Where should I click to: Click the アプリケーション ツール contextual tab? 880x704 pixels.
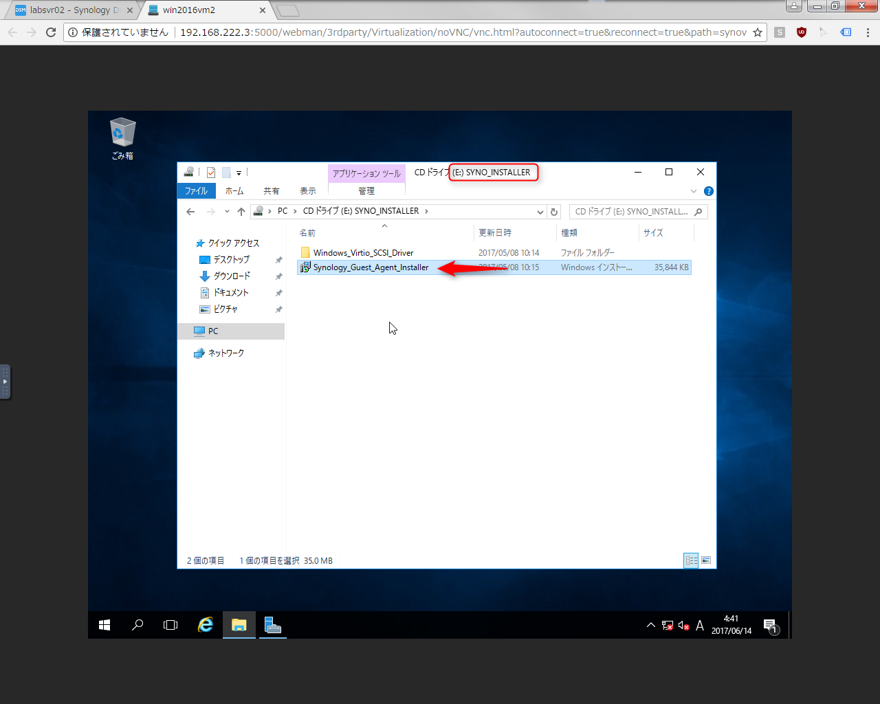[366, 173]
